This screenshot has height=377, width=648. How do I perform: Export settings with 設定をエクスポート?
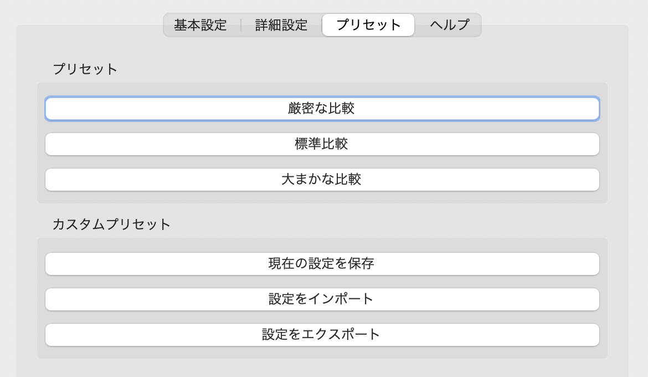[322, 335]
